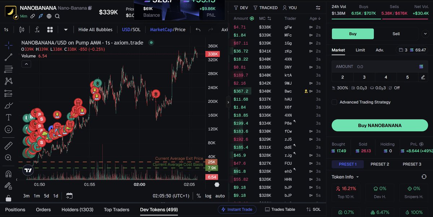The height and width of the screenshot is (217, 433).
Task: Collapse the trades panel side arrow
Action: tap(228, 102)
